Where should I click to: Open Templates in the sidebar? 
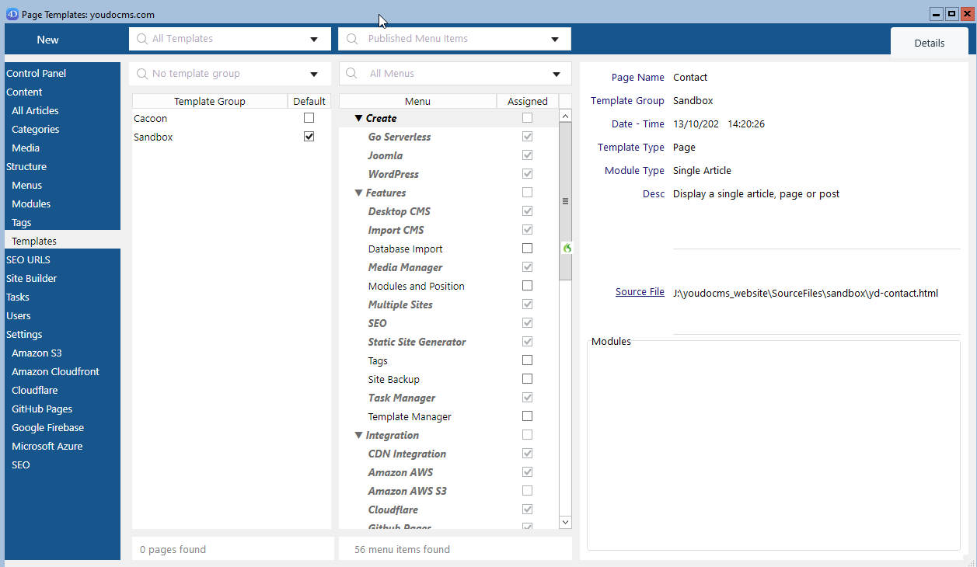point(34,241)
